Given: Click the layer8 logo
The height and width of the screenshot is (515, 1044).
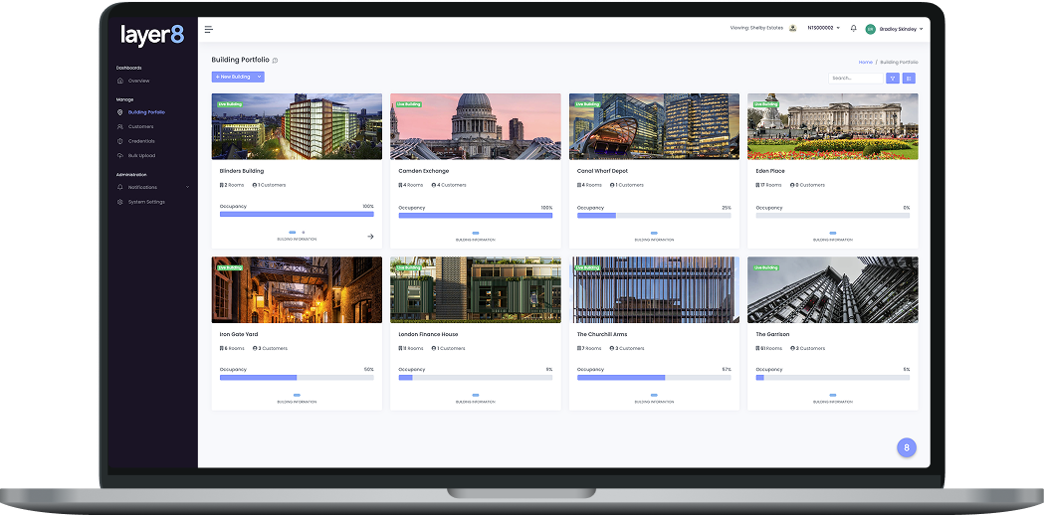Looking at the screenshot, I should [x=152, y=35].
